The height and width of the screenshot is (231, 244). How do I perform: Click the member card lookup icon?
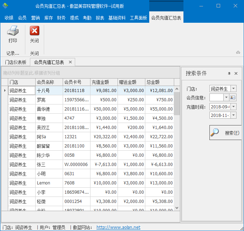pyautogui.click(x=233, y=97)
